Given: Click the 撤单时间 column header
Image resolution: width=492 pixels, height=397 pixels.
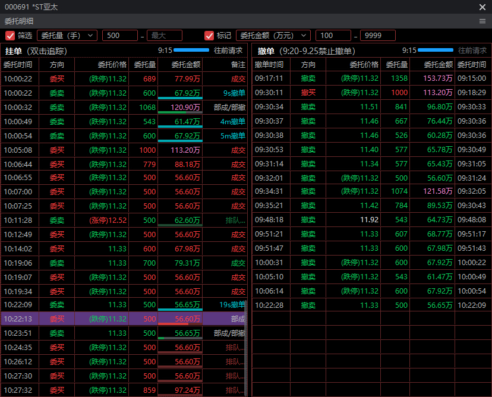Looking at the screenshot, I should 269,65.
